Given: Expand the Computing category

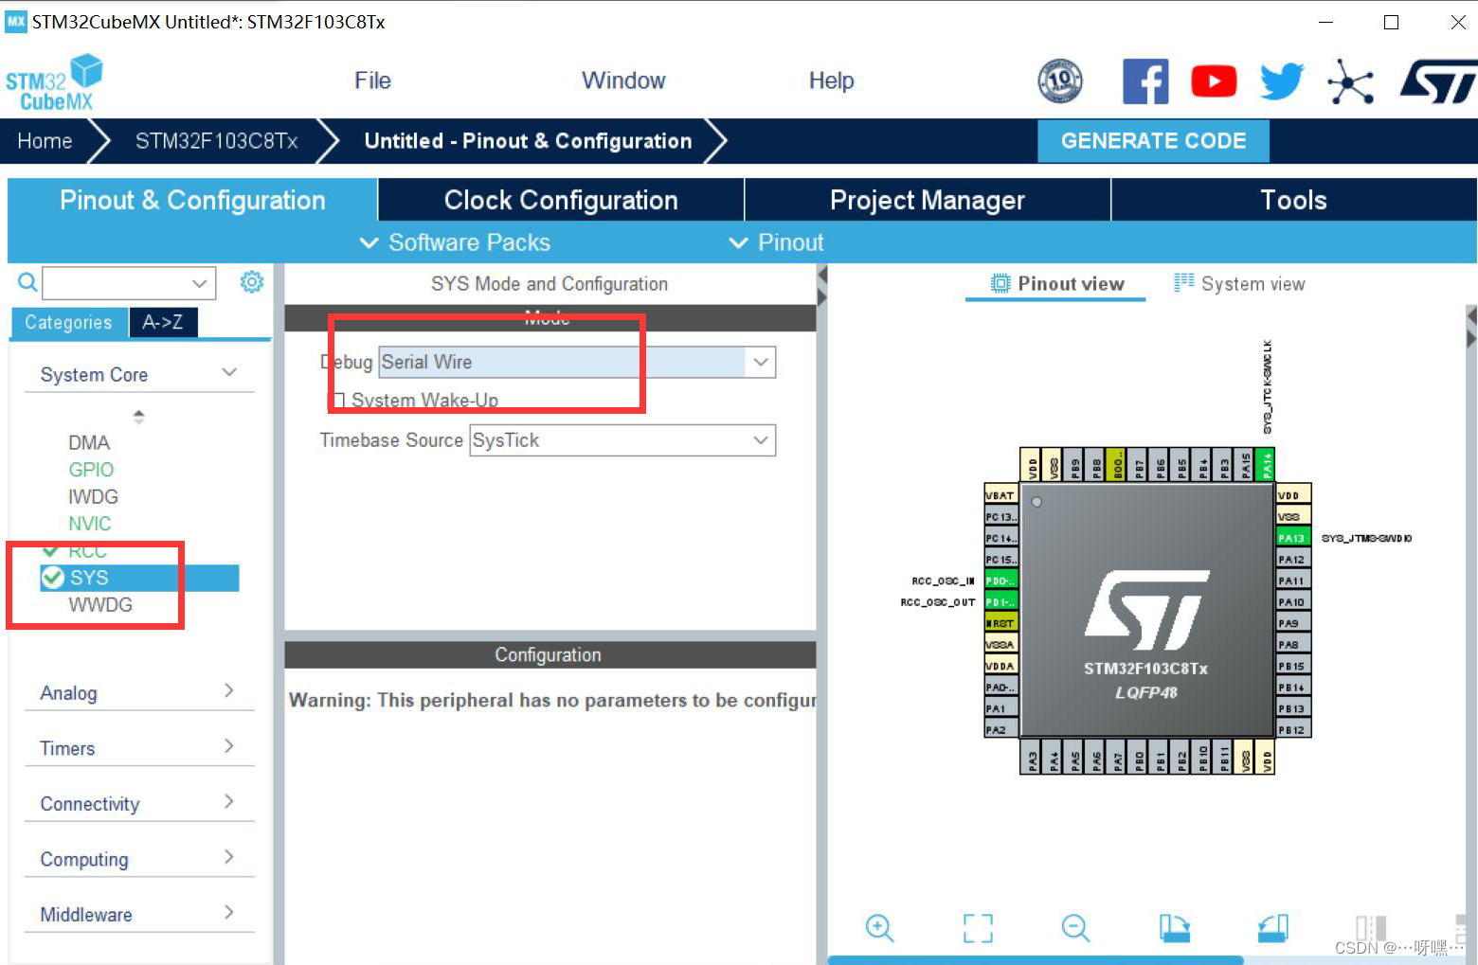Looking at the screenshot, I should (138, 859).
